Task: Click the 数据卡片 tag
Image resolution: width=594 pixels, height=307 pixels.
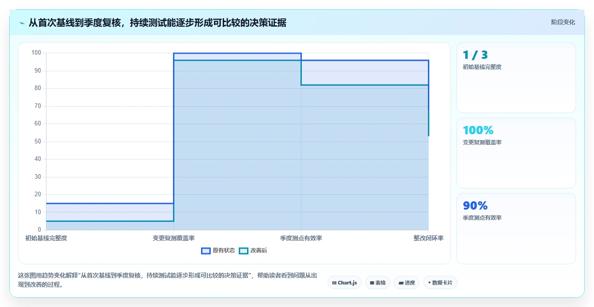Action: pyautogui.click(x=440, y=283)
